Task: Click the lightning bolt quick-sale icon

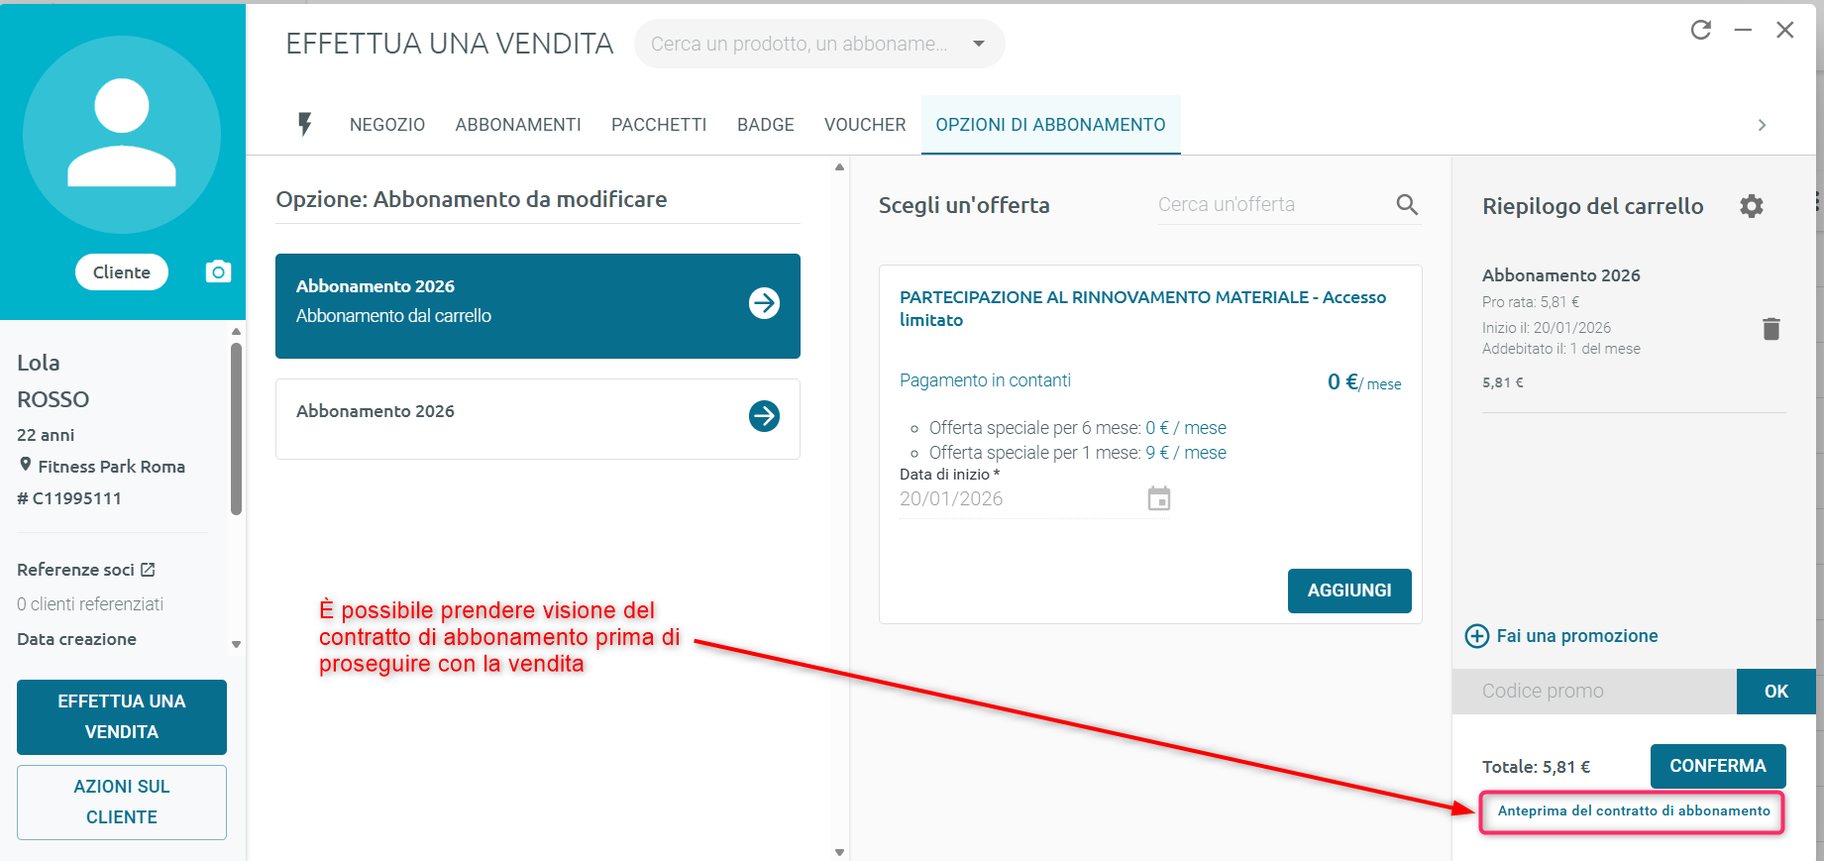Action: (305, 124)
